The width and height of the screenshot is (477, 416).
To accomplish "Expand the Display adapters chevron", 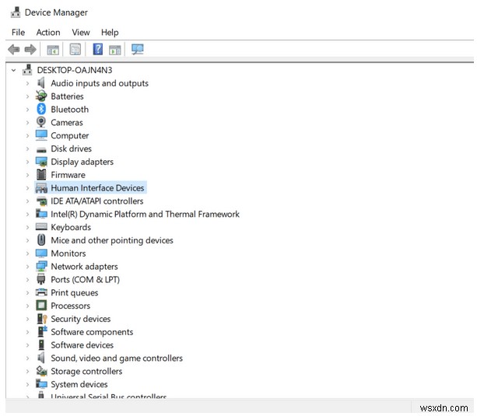I will 27,162.
